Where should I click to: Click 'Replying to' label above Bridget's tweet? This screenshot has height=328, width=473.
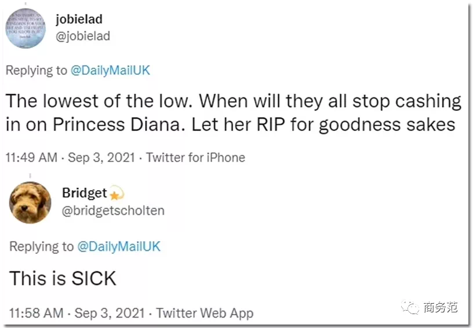pyautogui.click(x=41, y=246)
